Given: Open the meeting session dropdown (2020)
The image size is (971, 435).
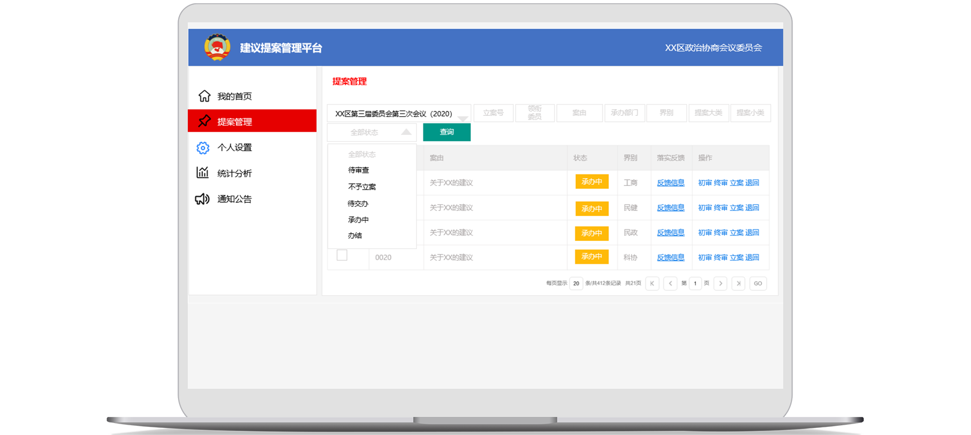Looking at the screenshot, I should click(399, 113).
